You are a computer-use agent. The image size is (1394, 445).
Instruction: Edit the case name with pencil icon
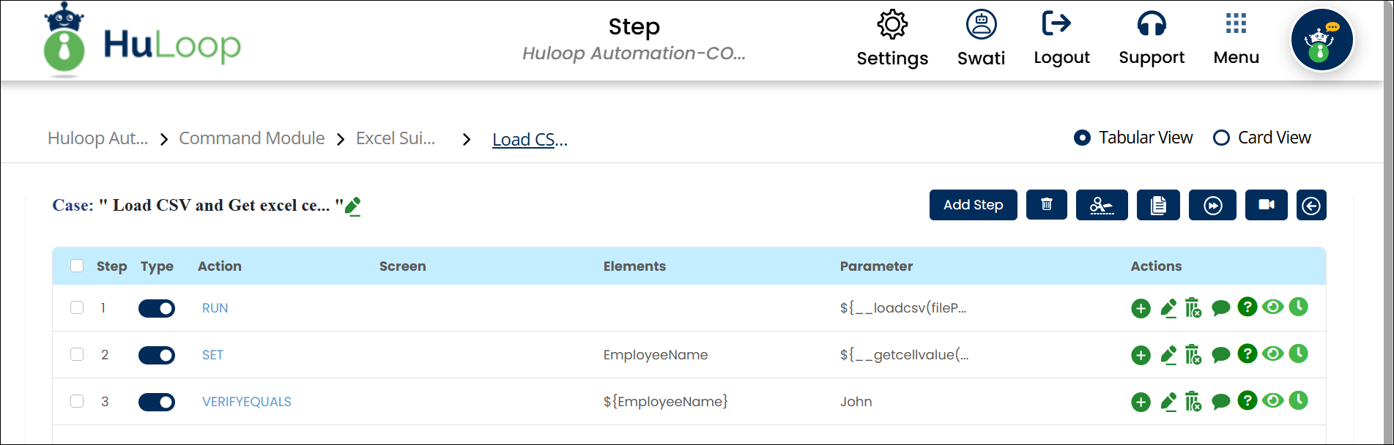pos(353,206)
